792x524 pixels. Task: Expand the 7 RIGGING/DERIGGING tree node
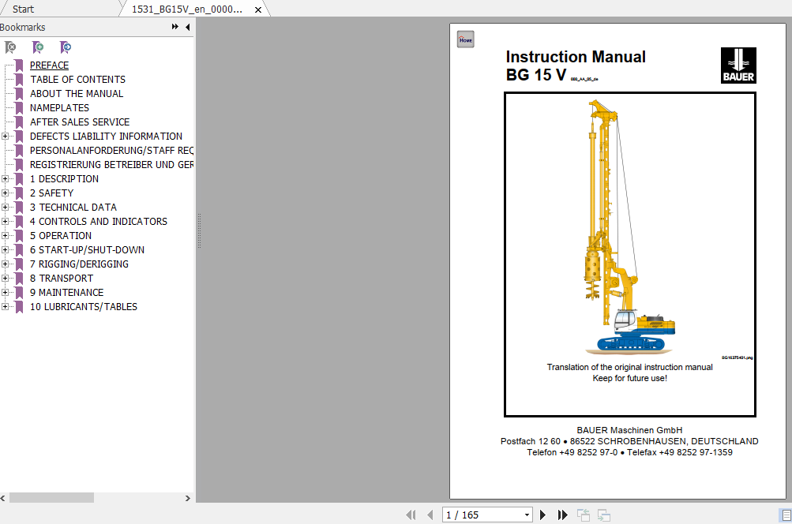pyautogui.click(x=5, y=264)
